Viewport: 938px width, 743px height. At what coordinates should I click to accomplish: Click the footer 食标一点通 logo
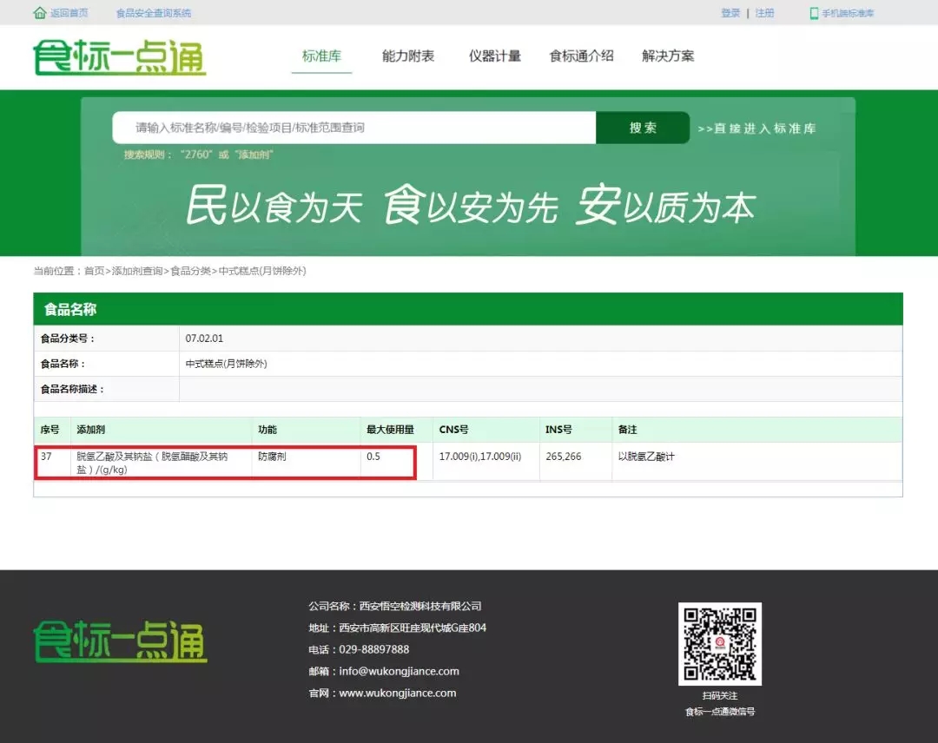tap(120, 641)
